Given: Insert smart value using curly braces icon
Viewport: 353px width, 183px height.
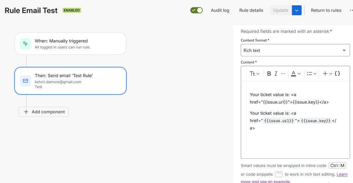Looking at the screenshot, I should pos(337,74).
